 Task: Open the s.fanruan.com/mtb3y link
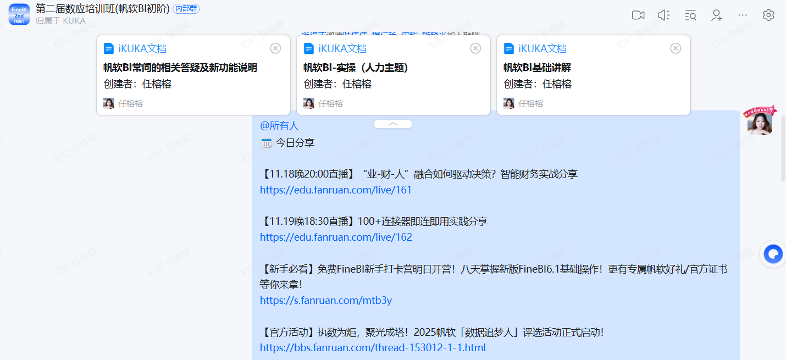(326, 301)
